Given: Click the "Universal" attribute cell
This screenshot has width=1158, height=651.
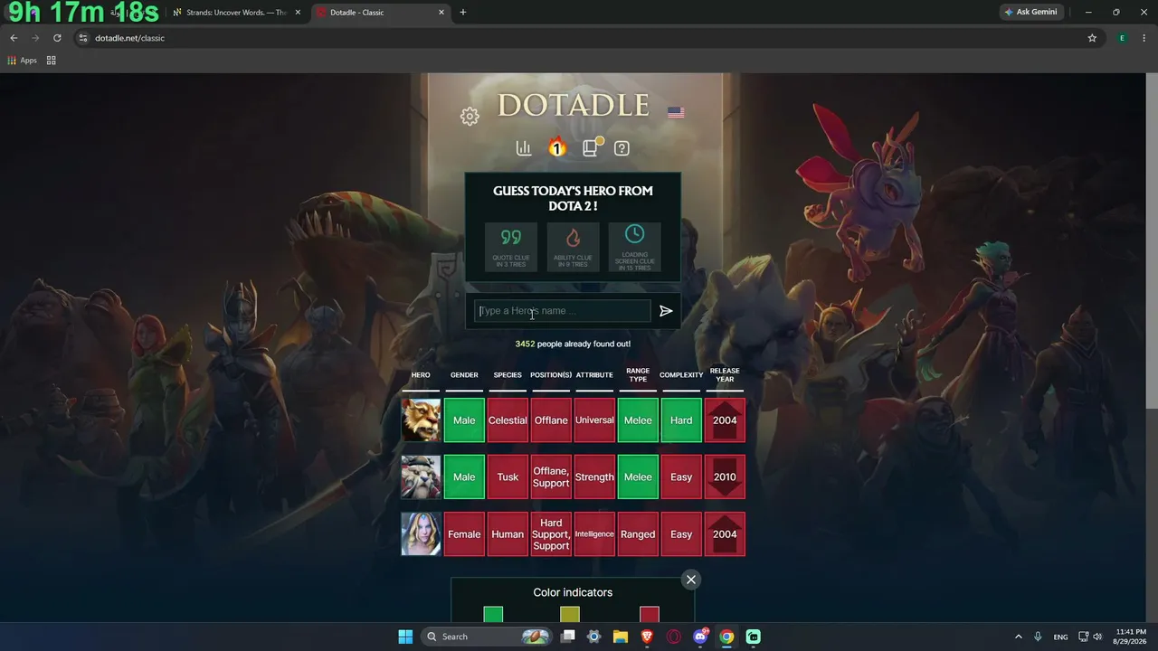Looking at the screenshot, I should tap(594, 420).
